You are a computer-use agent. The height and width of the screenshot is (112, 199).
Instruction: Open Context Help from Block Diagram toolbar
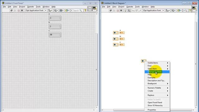pyautogui.click(x=190, y=10)
